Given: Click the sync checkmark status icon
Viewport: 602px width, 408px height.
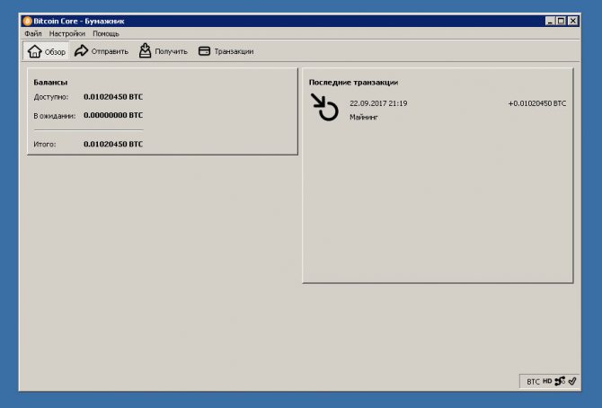Looking at the screenshot, I should (571, 382).
